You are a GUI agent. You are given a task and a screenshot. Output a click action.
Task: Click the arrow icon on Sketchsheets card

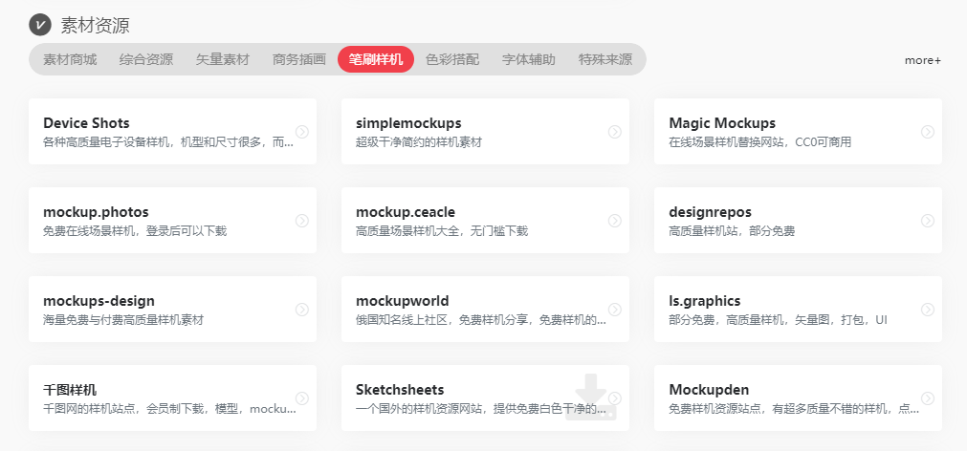(x=615, y=397)
